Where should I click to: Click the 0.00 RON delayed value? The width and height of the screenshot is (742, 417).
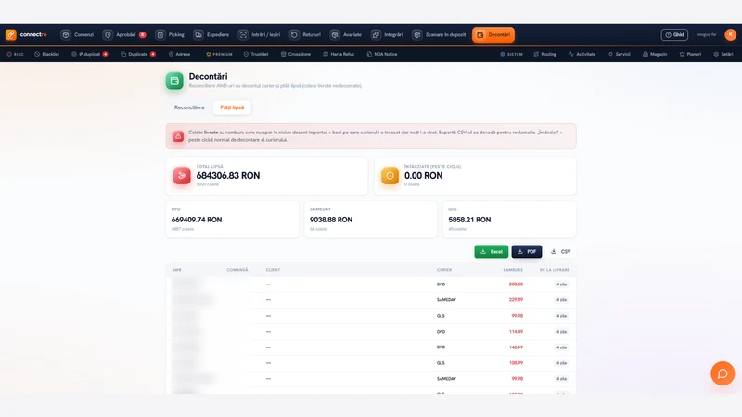[x=424, y=176]
